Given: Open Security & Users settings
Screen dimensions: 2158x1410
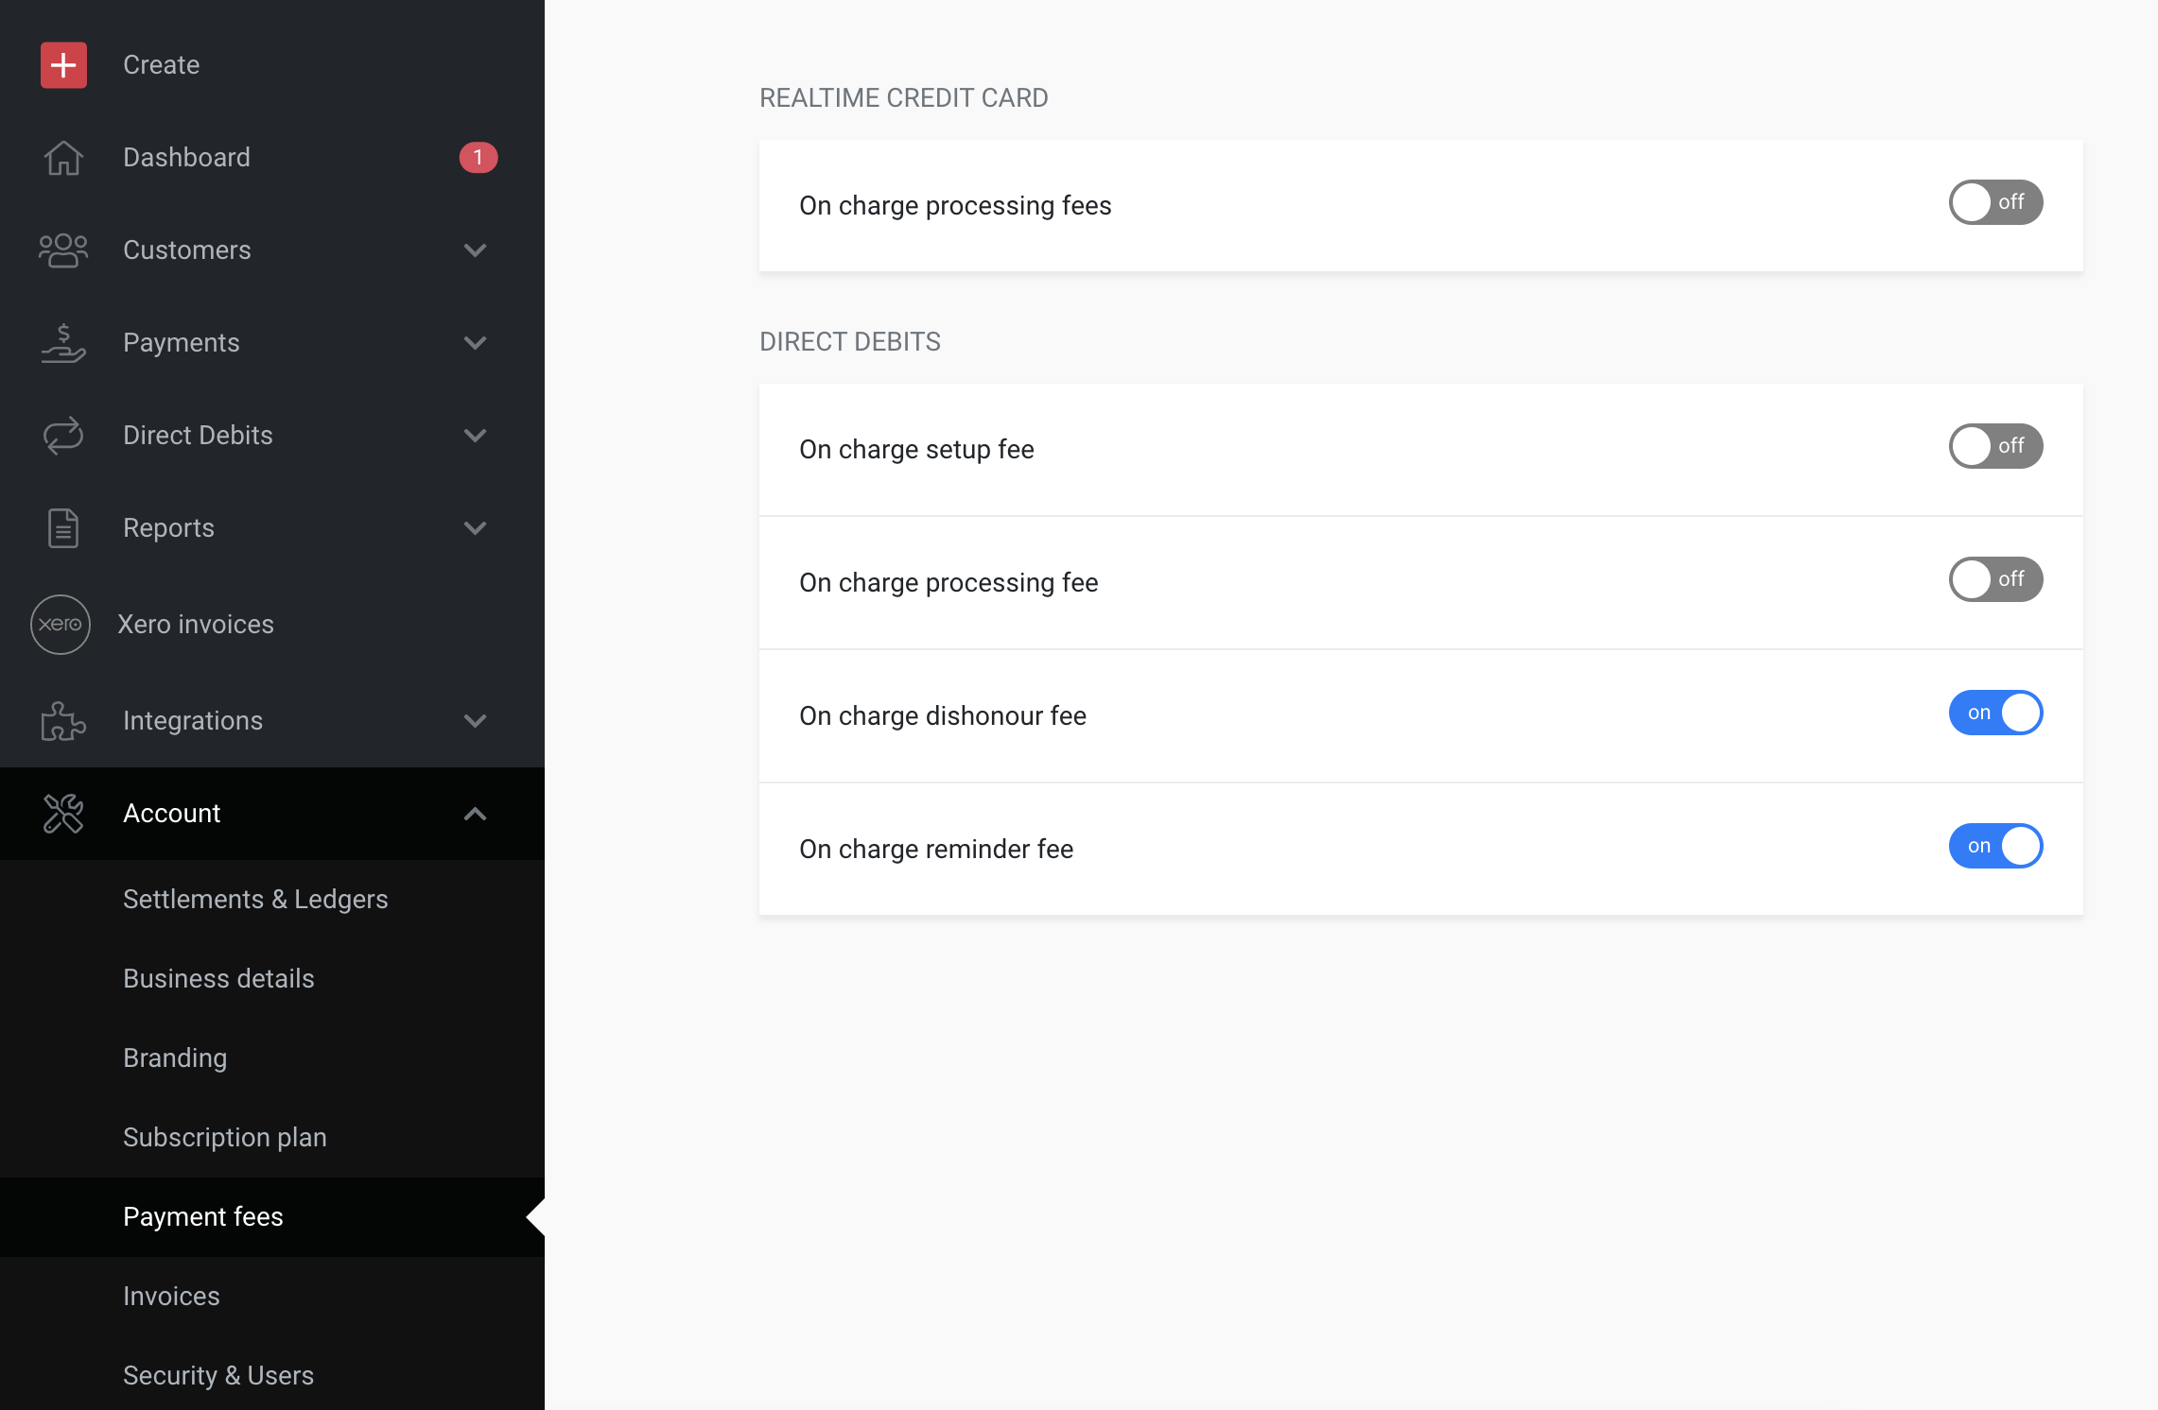Looking at the screenshot, I should pos(218,1376).
